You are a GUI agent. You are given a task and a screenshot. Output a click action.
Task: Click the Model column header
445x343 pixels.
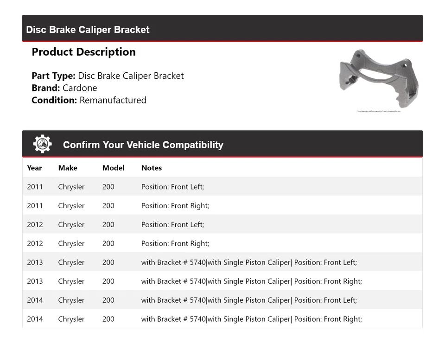coord(114,168)
